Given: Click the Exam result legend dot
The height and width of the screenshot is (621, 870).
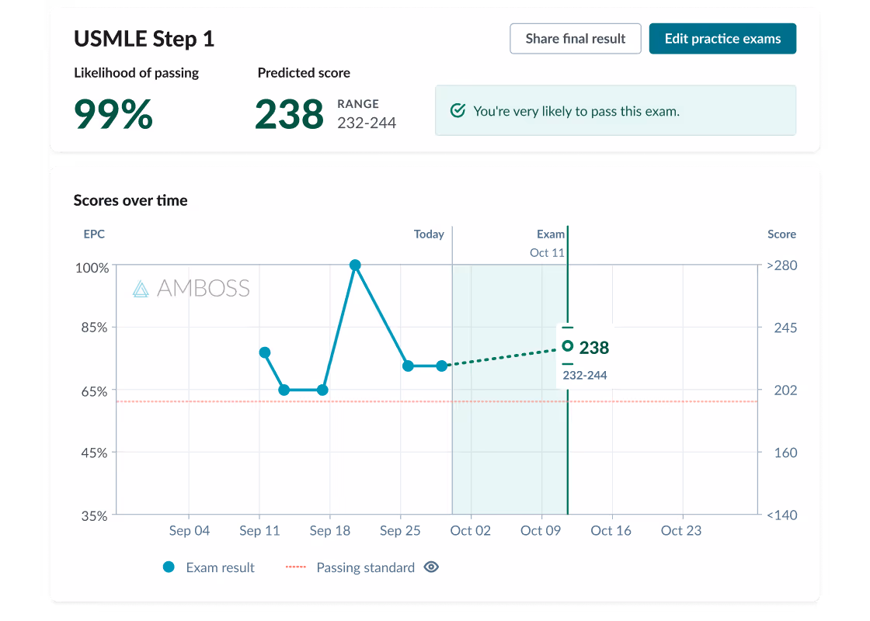Looking at the screenshot, I should [169, 567].
